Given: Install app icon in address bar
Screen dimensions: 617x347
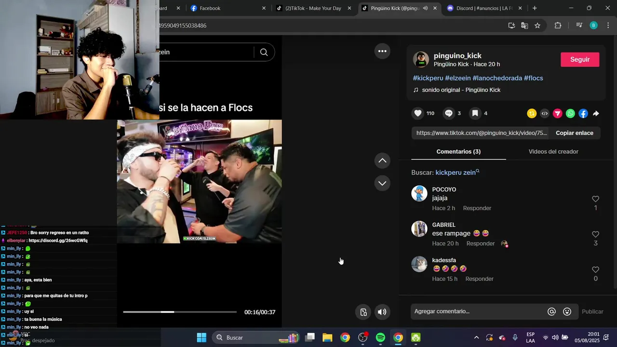Looking at the screenshot, I should (511, 26).
